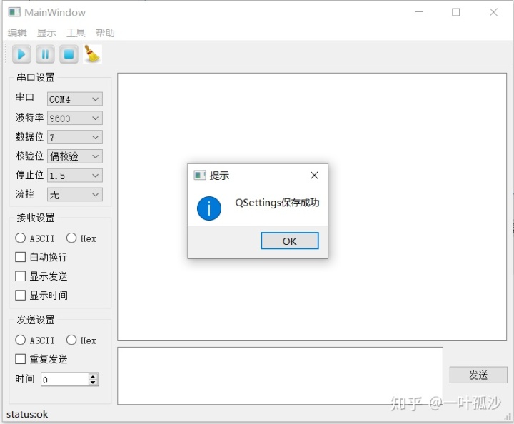Expand the 波特率 9600 dropdown
Image resolution: width=514 pixels, height=424 pixels.
75,118
